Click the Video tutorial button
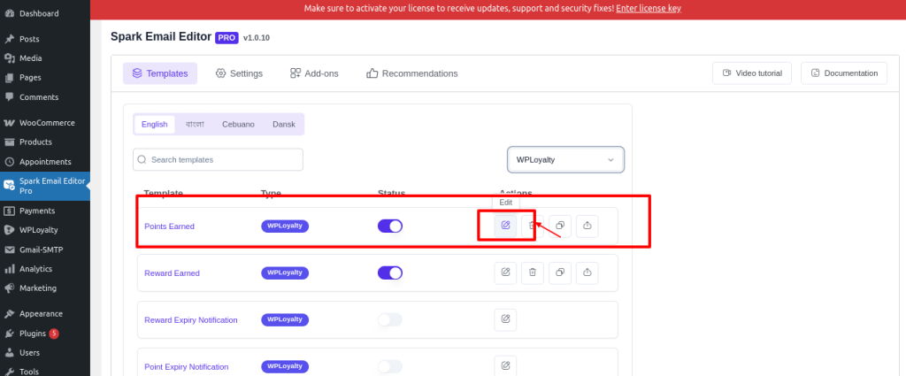This screenshot has height=376, width=906. click(x=752, y=73)
